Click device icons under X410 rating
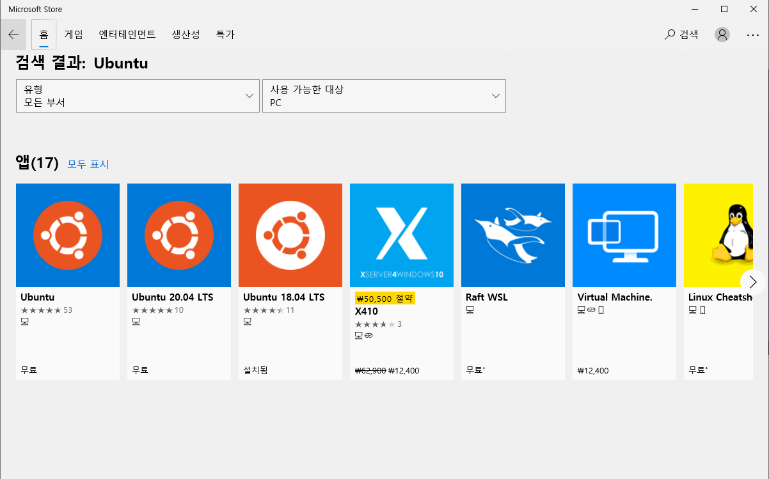Viewport: 769px width, 479px height. click(363, 335)
